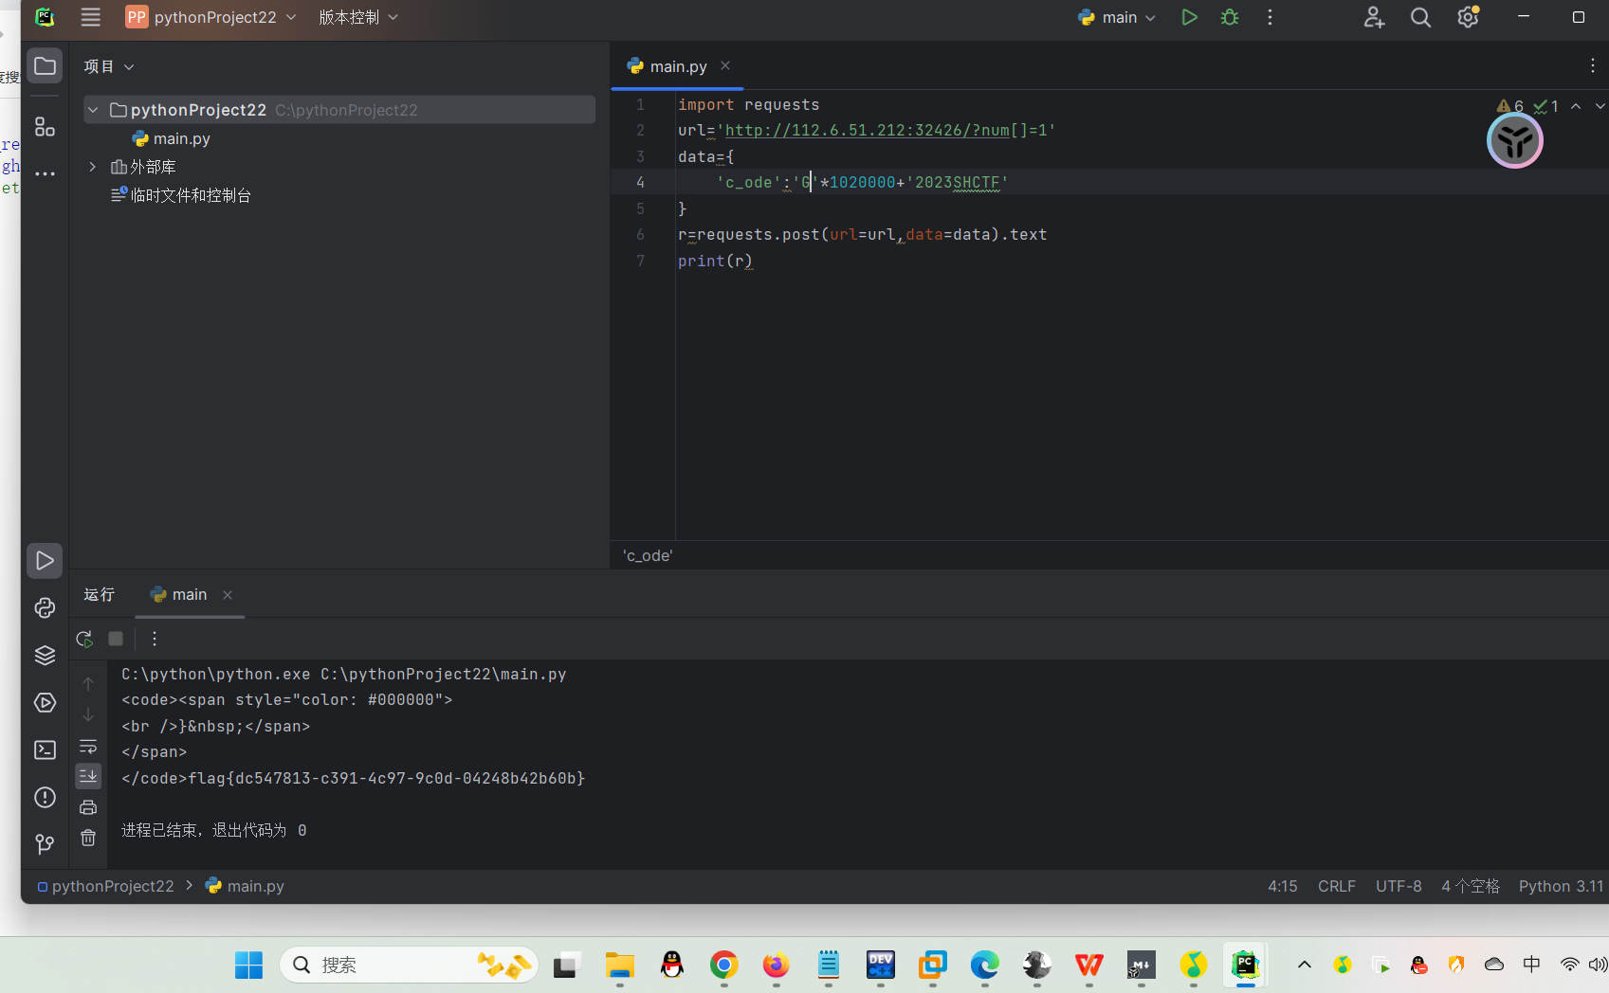Toggle soft-wrap in console output

pos(88,747)
